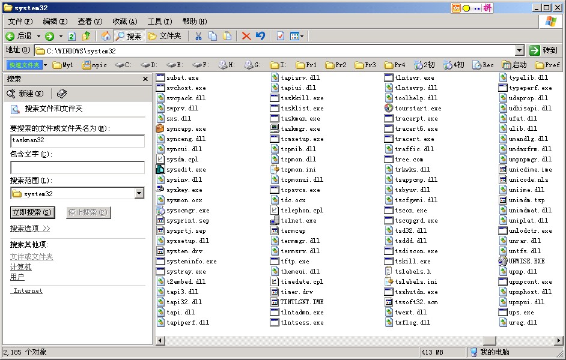Screen dimensions: 566x360
Task: Expand the address bar dropdown arrow
Action: (520, 50)
